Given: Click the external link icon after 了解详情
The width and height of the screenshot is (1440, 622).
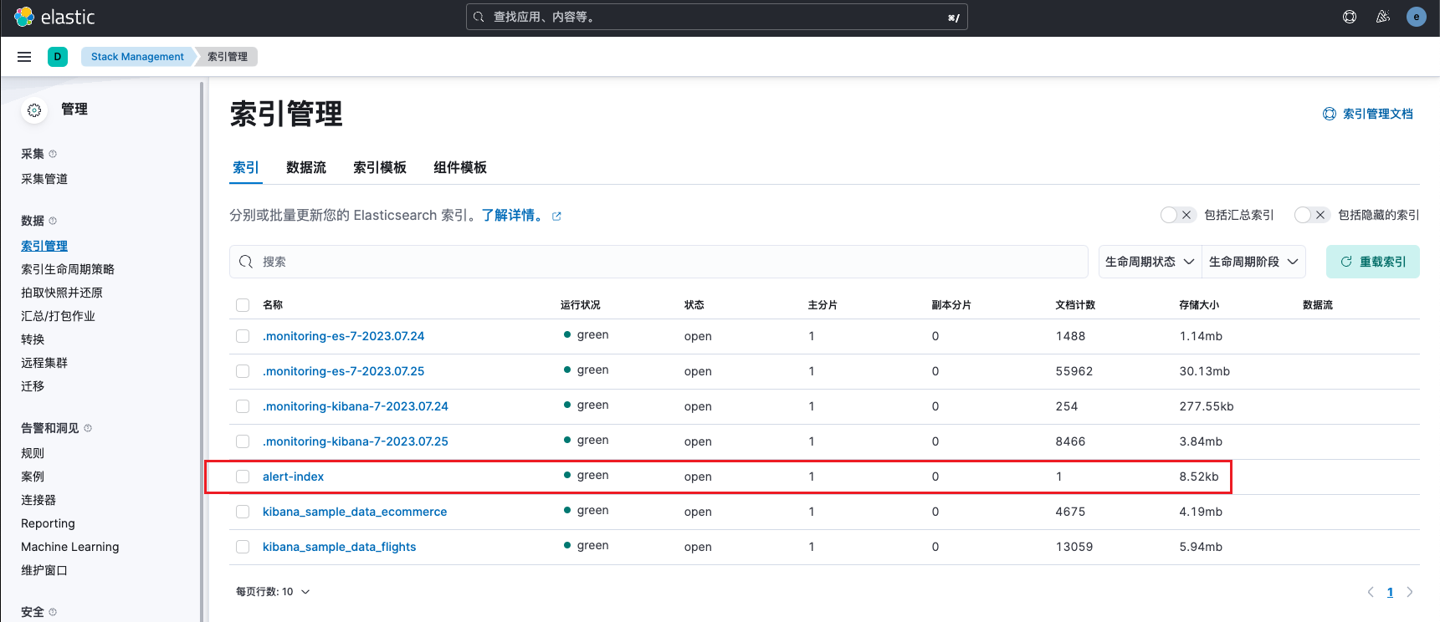Looking at the screenshot, I should 556,217.
